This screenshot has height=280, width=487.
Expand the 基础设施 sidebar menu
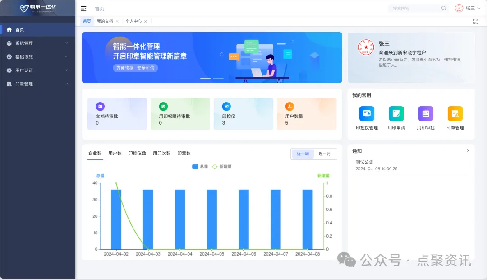pyautogui.click(x=38, y=57)
